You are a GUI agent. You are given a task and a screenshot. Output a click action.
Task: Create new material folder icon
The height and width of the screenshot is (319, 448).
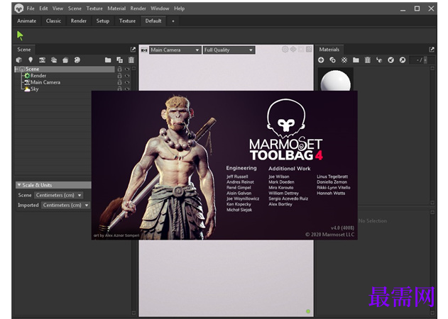click(x=356, y=60)
